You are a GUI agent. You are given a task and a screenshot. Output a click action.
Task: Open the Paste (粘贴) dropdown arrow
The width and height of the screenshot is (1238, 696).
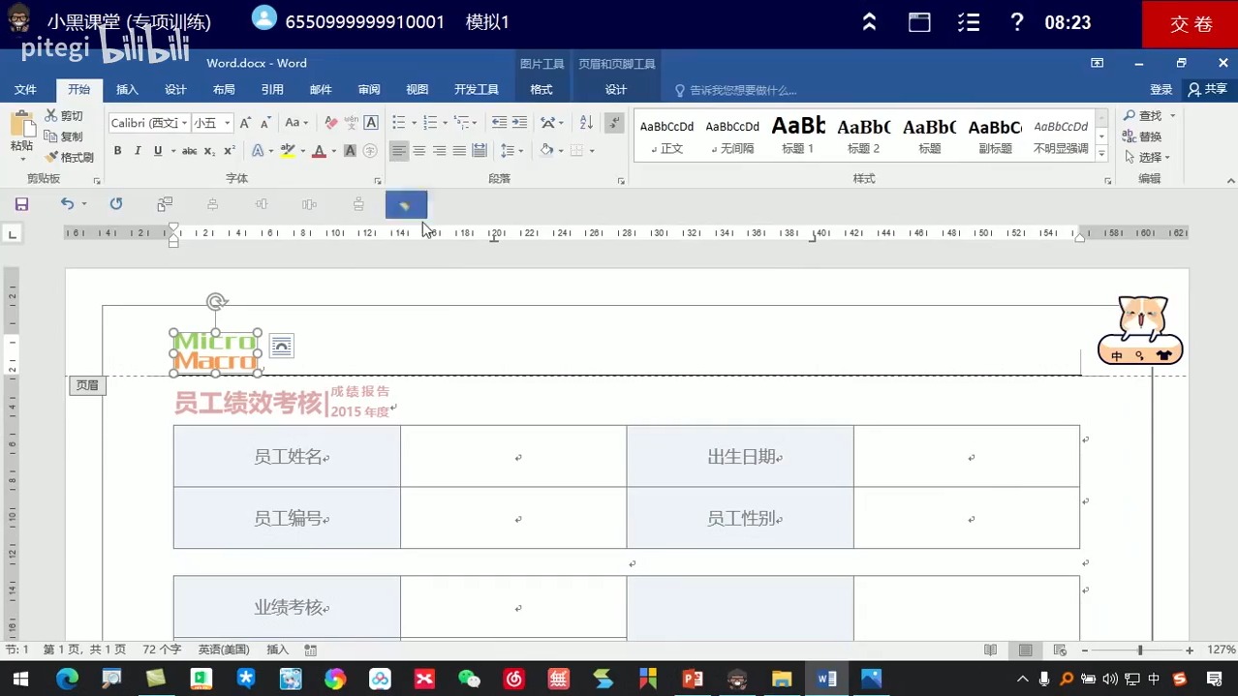(x=21, y=159)
